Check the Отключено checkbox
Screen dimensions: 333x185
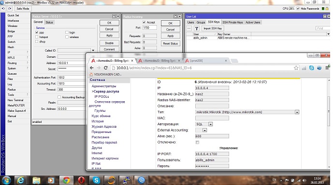point(197,142)
